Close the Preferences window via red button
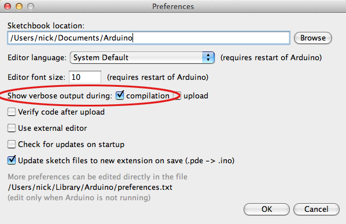The width and height of the screenshot is (346, 224). click(8, 6)
